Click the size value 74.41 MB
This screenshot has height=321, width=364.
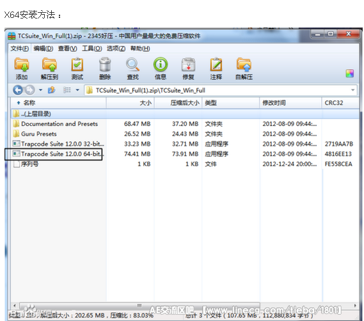(x=137, y=154)
